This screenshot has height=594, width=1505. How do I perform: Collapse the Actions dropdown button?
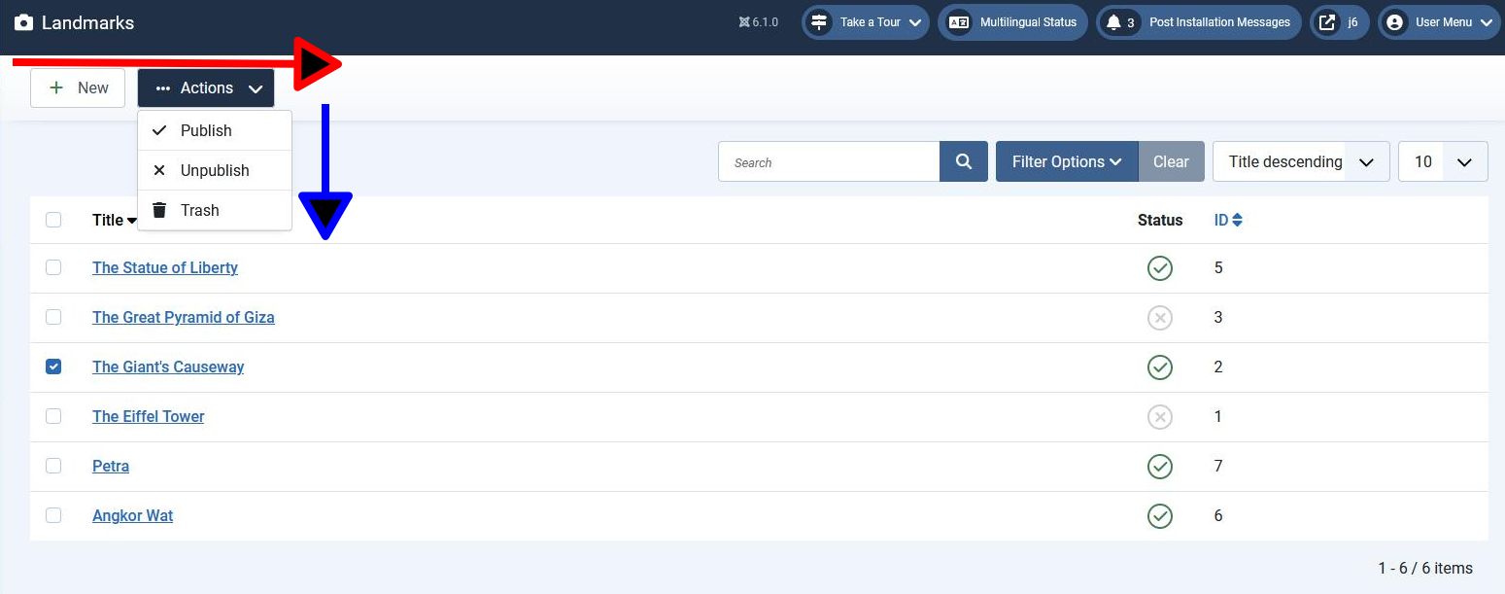206,87
